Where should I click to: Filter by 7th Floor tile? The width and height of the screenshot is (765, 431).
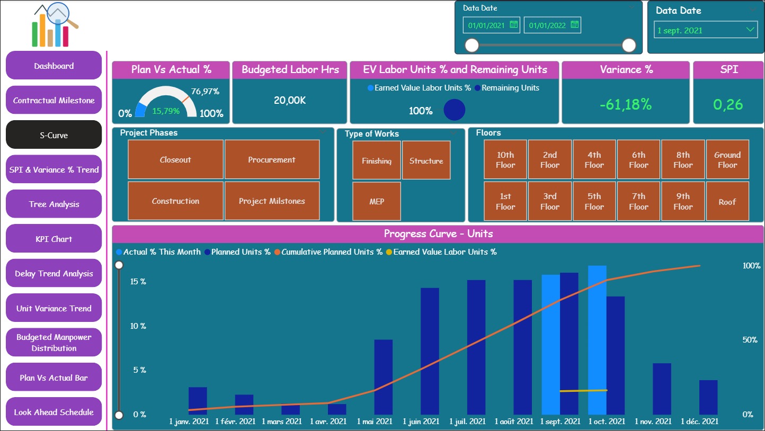tap(638, 201)
